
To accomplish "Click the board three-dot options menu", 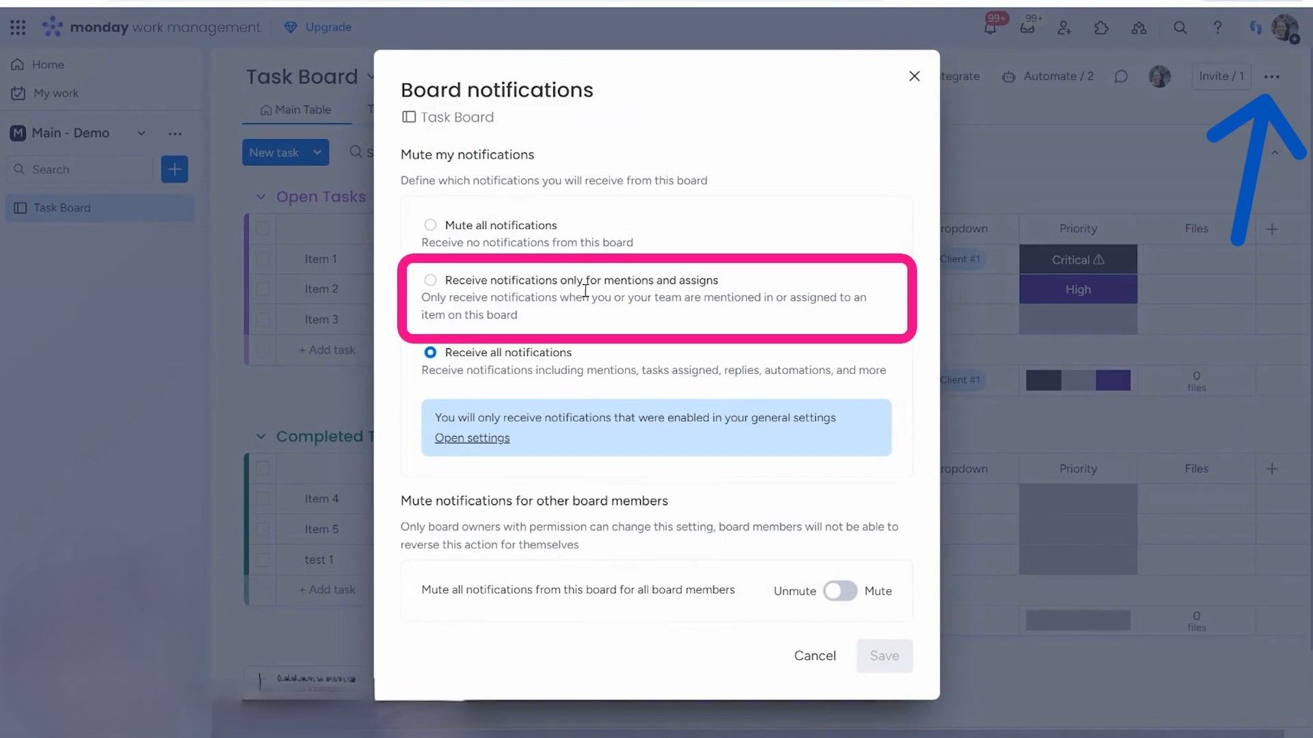I will (1273, 77).
